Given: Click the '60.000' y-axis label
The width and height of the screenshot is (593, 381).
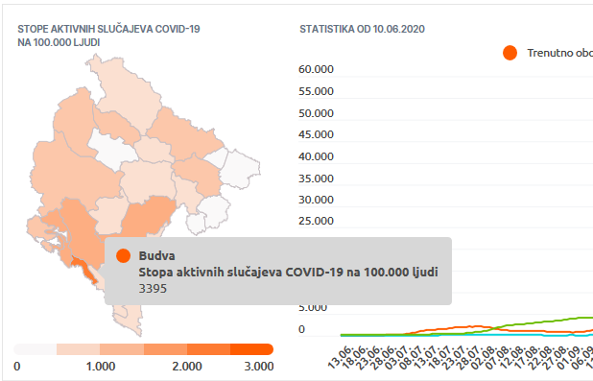Looking at the screenshot, I should (316, 69).
